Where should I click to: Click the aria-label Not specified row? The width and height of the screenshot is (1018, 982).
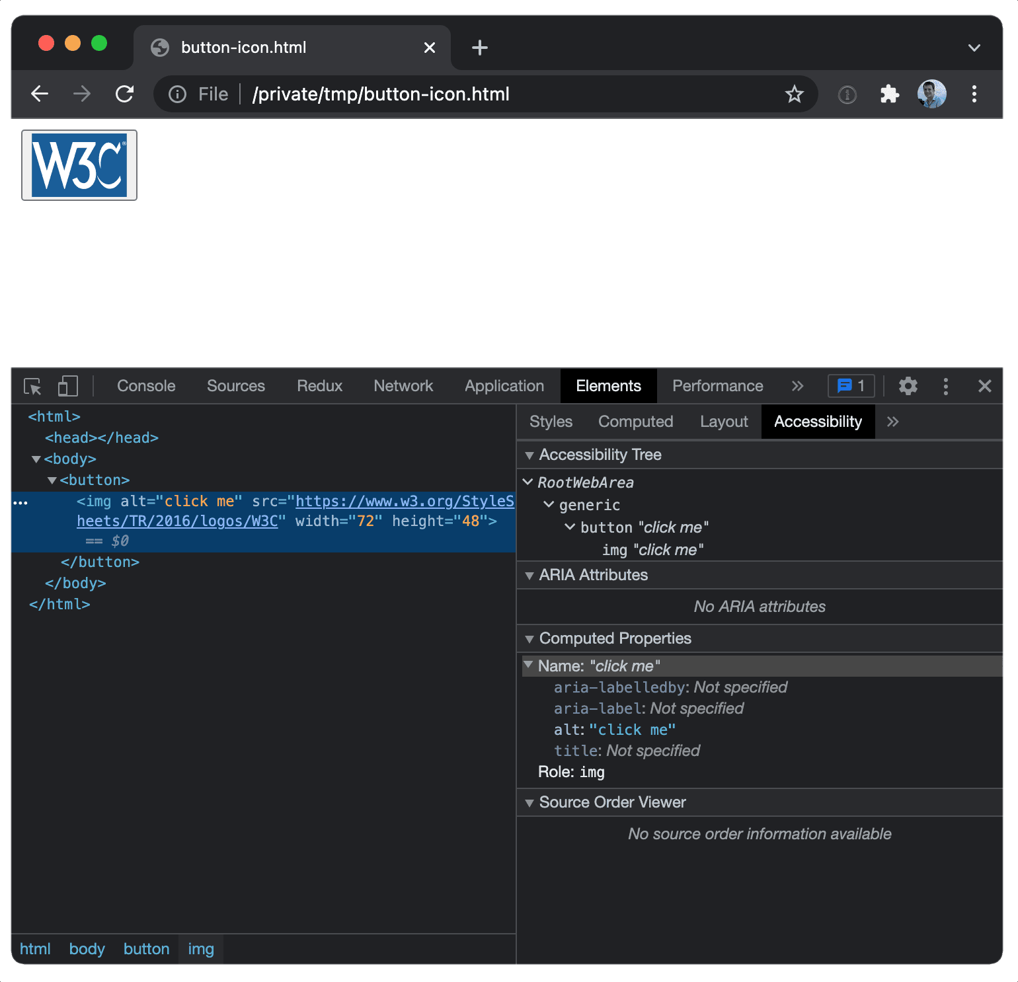pos(648,708)
